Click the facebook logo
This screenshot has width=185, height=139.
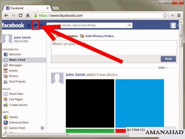pyautogui.click(x=13, y=25)
